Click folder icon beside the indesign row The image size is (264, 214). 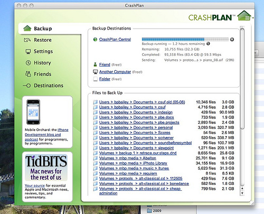[95, 112]
